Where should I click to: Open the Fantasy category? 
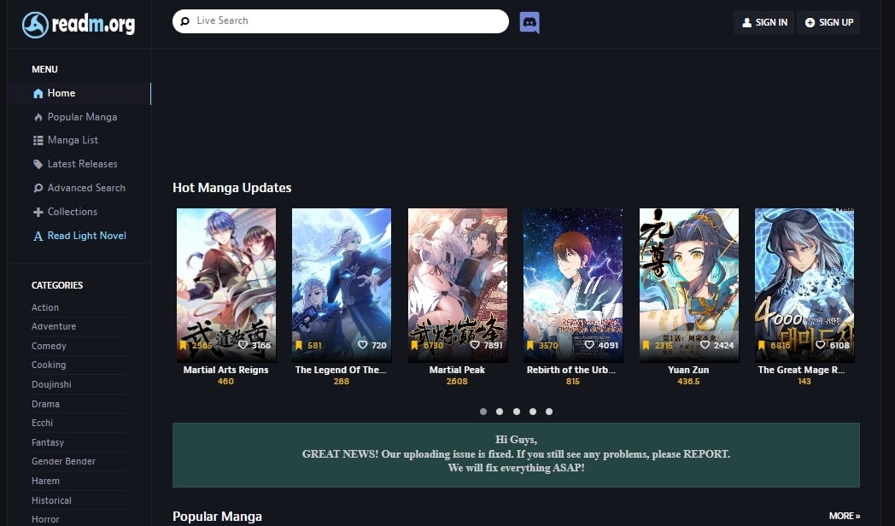coord(48,442)
